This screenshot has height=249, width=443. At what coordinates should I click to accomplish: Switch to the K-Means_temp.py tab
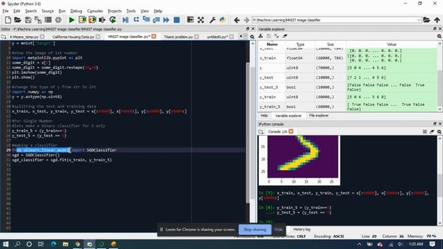(24, 37)
